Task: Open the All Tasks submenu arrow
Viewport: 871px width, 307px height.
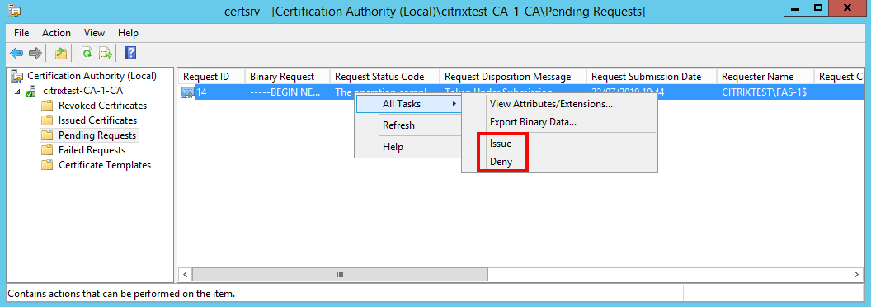Action: point(455,104)
